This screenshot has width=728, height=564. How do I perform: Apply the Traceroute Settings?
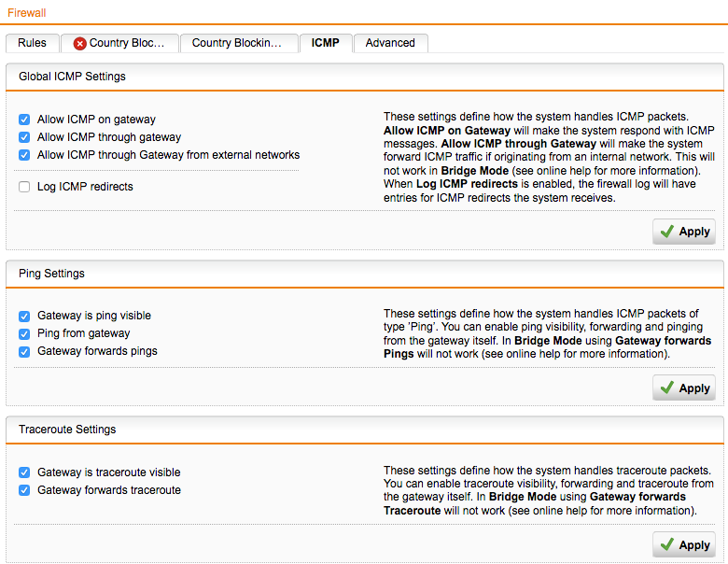tap(684, 544)
